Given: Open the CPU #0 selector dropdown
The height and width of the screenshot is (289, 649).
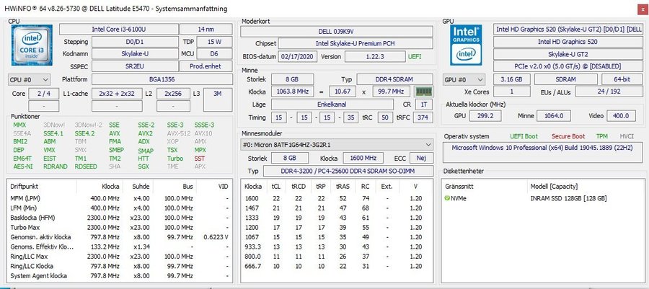Looking at the screenshot, I should click(29, 79).
